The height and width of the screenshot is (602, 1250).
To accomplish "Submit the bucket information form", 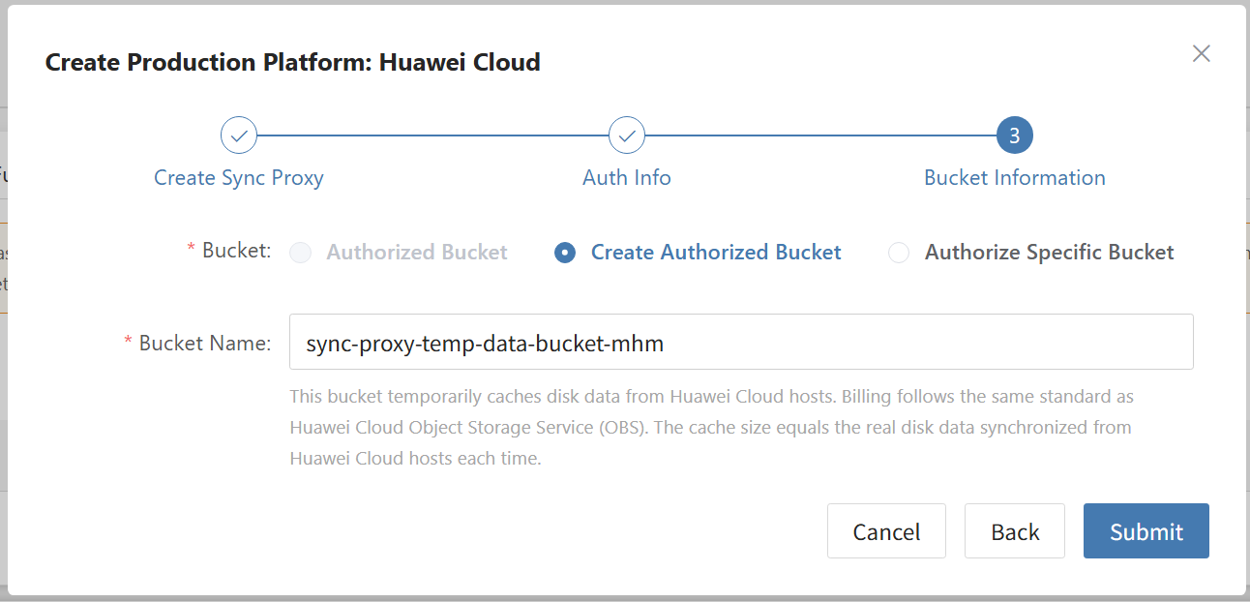I will pos(1146,531).
